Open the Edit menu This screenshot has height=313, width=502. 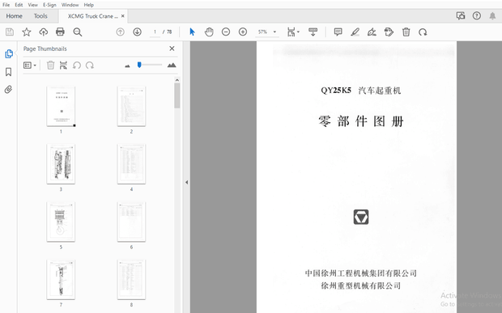click(x=19, y=5)
